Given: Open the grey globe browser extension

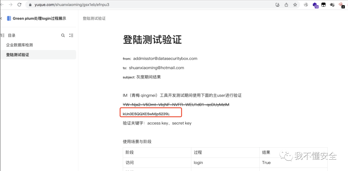Looking at the screenshot, I should click(x=306, y=4).
